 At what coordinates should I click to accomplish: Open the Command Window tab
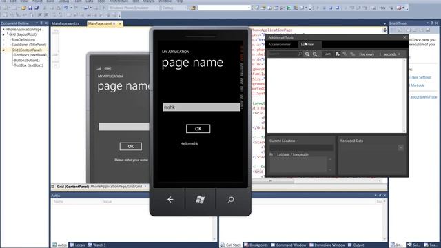pyautogui.click(x=288, y=245)
